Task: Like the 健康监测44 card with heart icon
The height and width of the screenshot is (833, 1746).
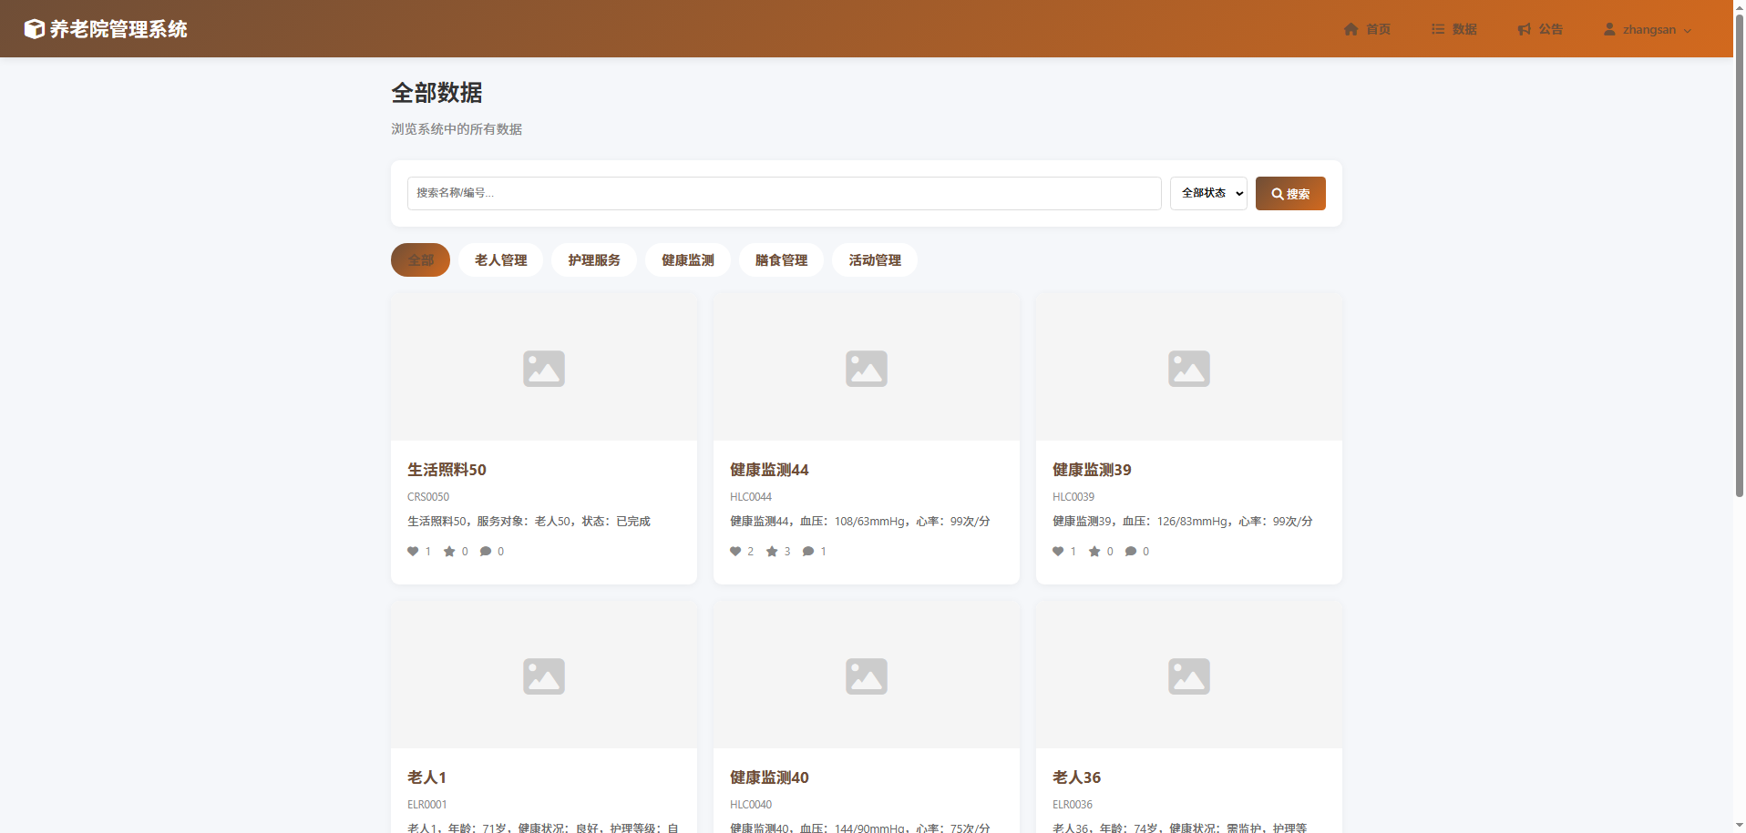Action: tap(735, 552)
